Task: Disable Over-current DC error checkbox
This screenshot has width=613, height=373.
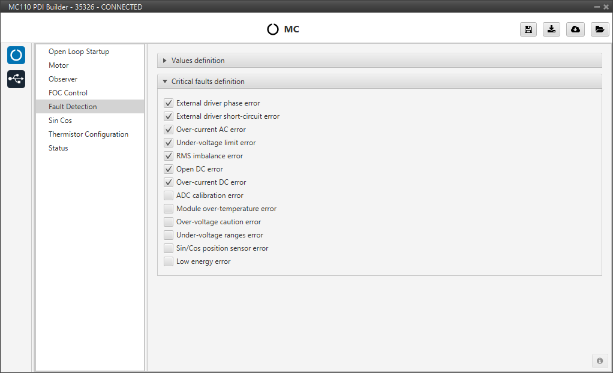Action: pyautogui.click(x=169, y=182)
